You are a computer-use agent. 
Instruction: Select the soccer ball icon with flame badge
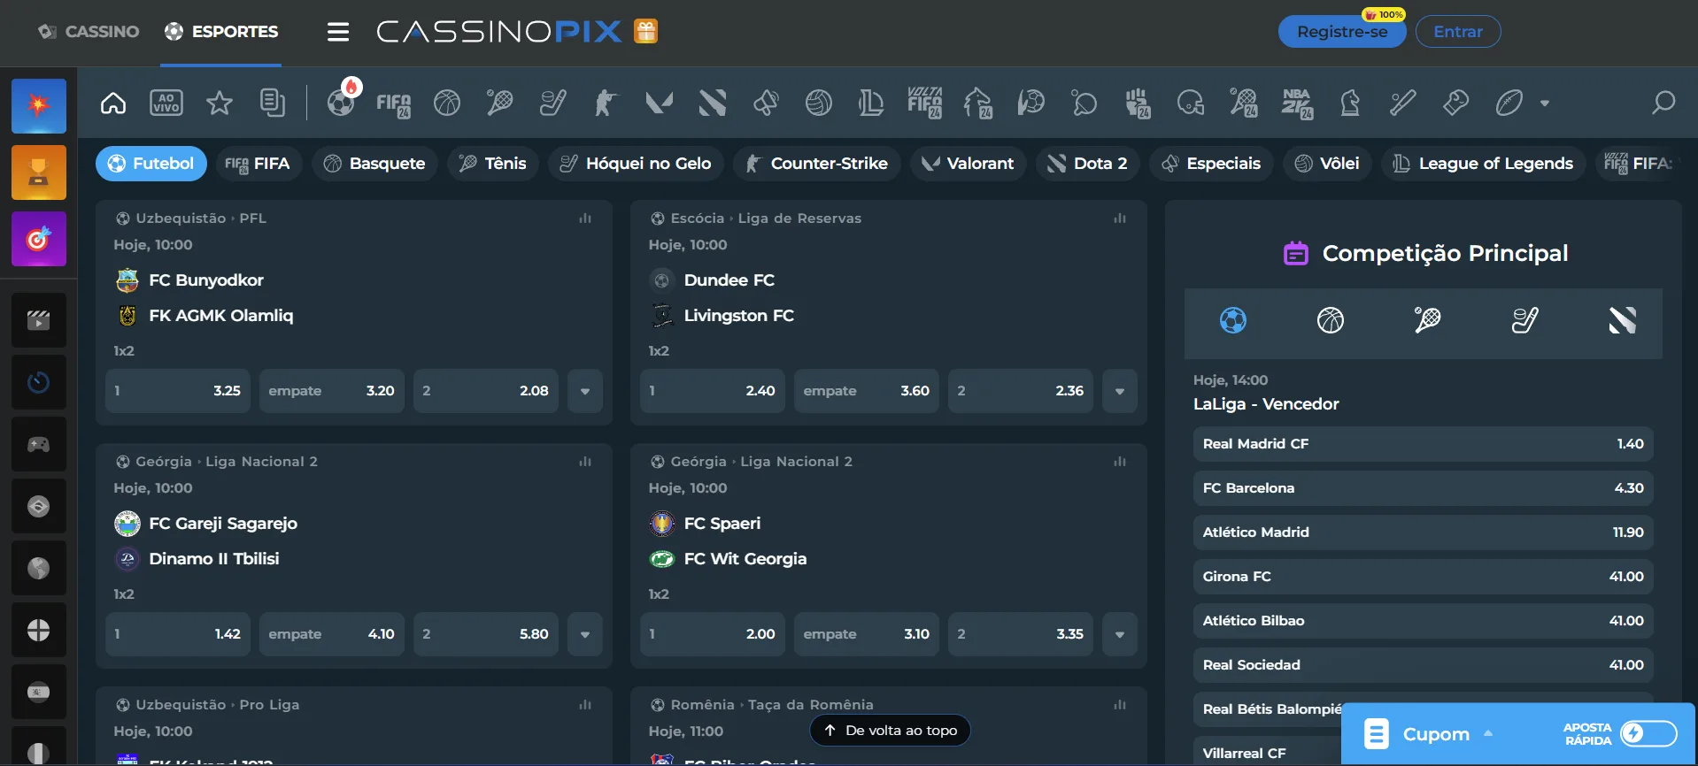[342, 102]
